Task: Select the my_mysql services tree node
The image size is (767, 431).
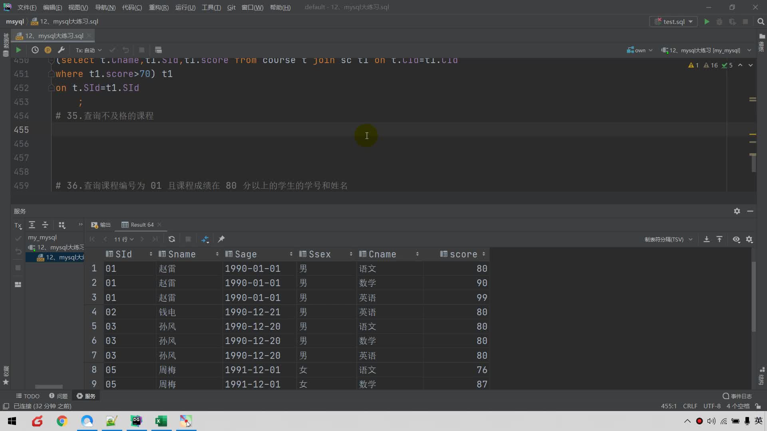Action: [42, 237]
